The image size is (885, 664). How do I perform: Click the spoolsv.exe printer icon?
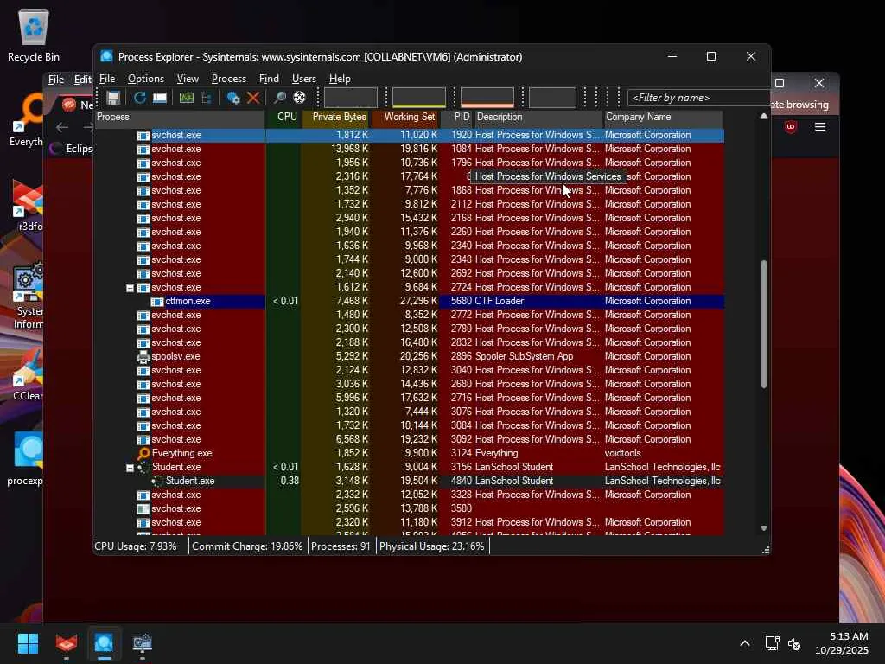tap(143, 356)
